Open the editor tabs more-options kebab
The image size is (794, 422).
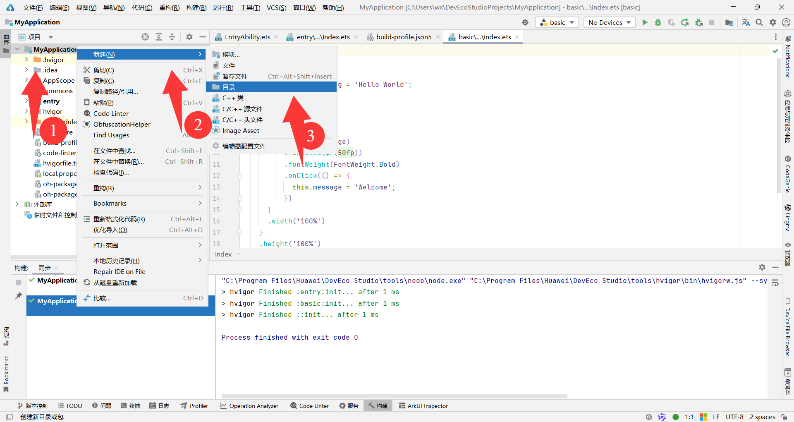click(x=775, y=37)
